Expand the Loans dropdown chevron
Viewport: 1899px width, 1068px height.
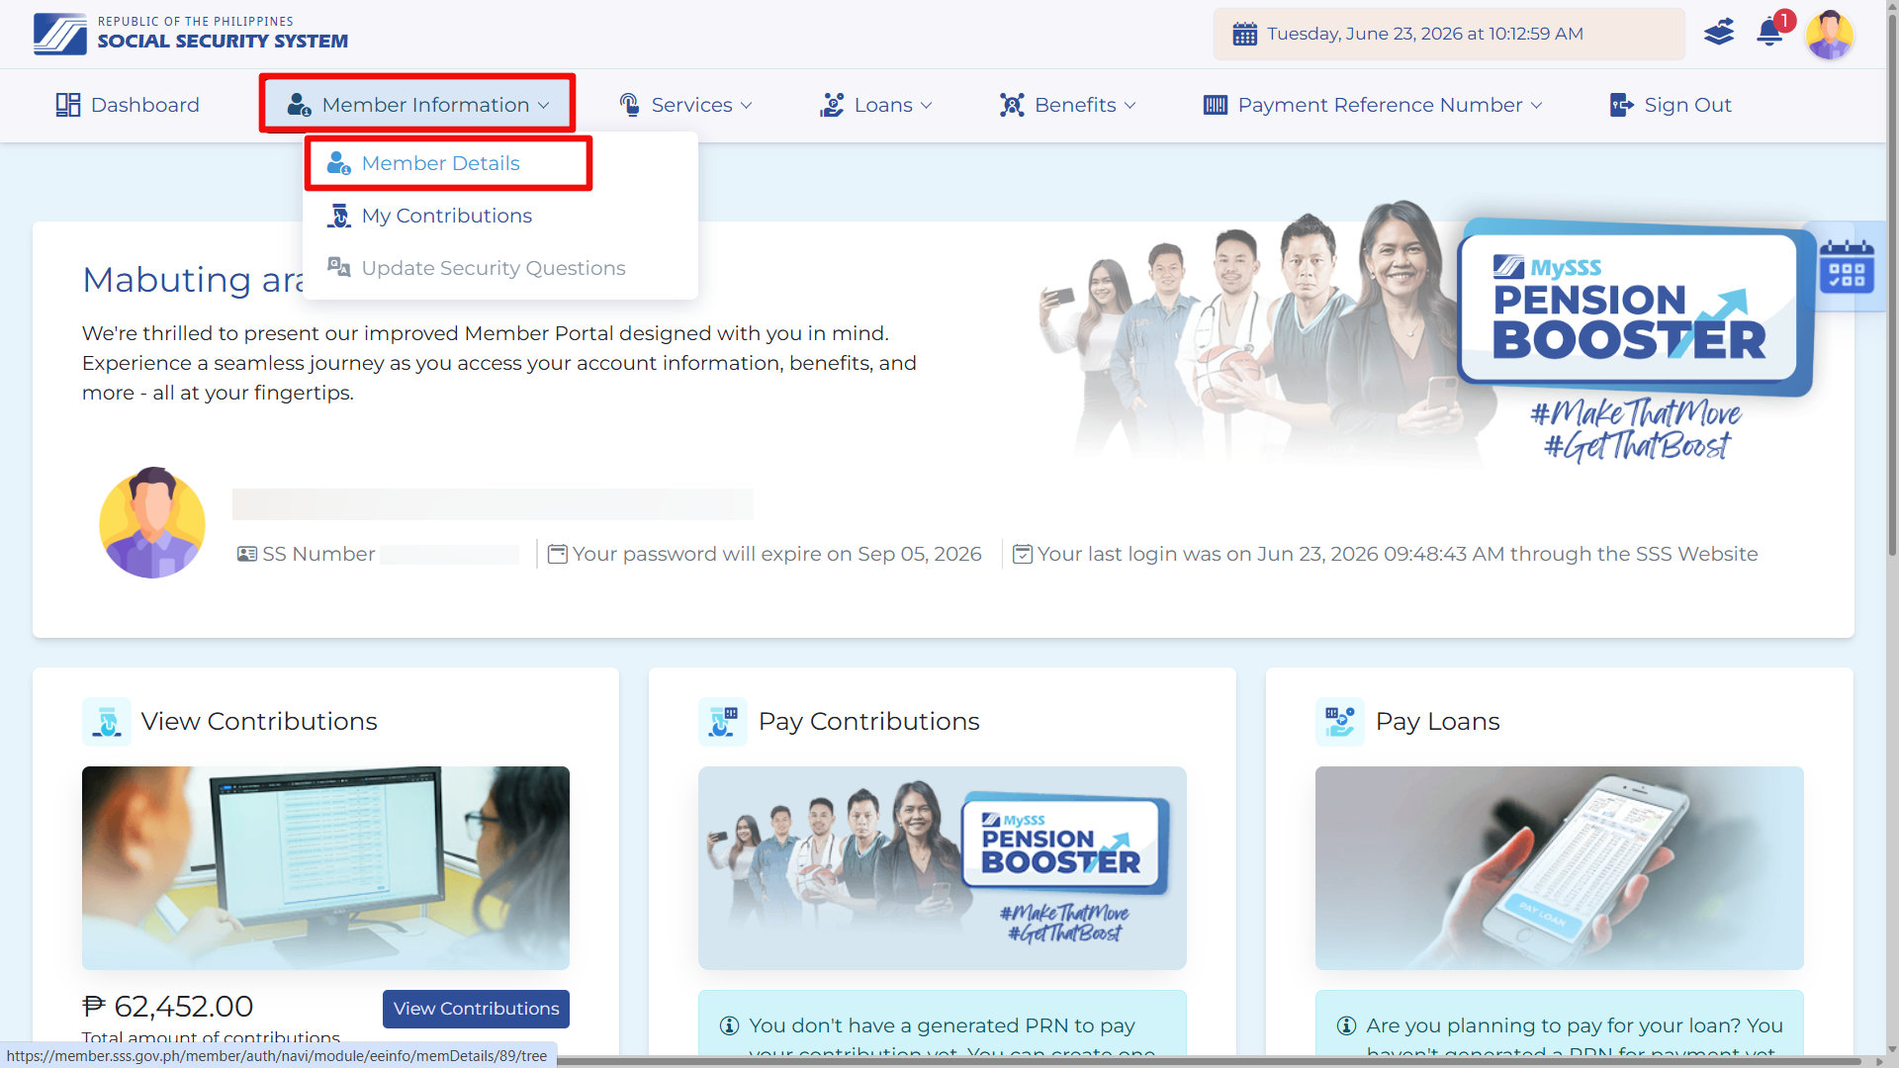pyautogui.click(x=927, y=106)
